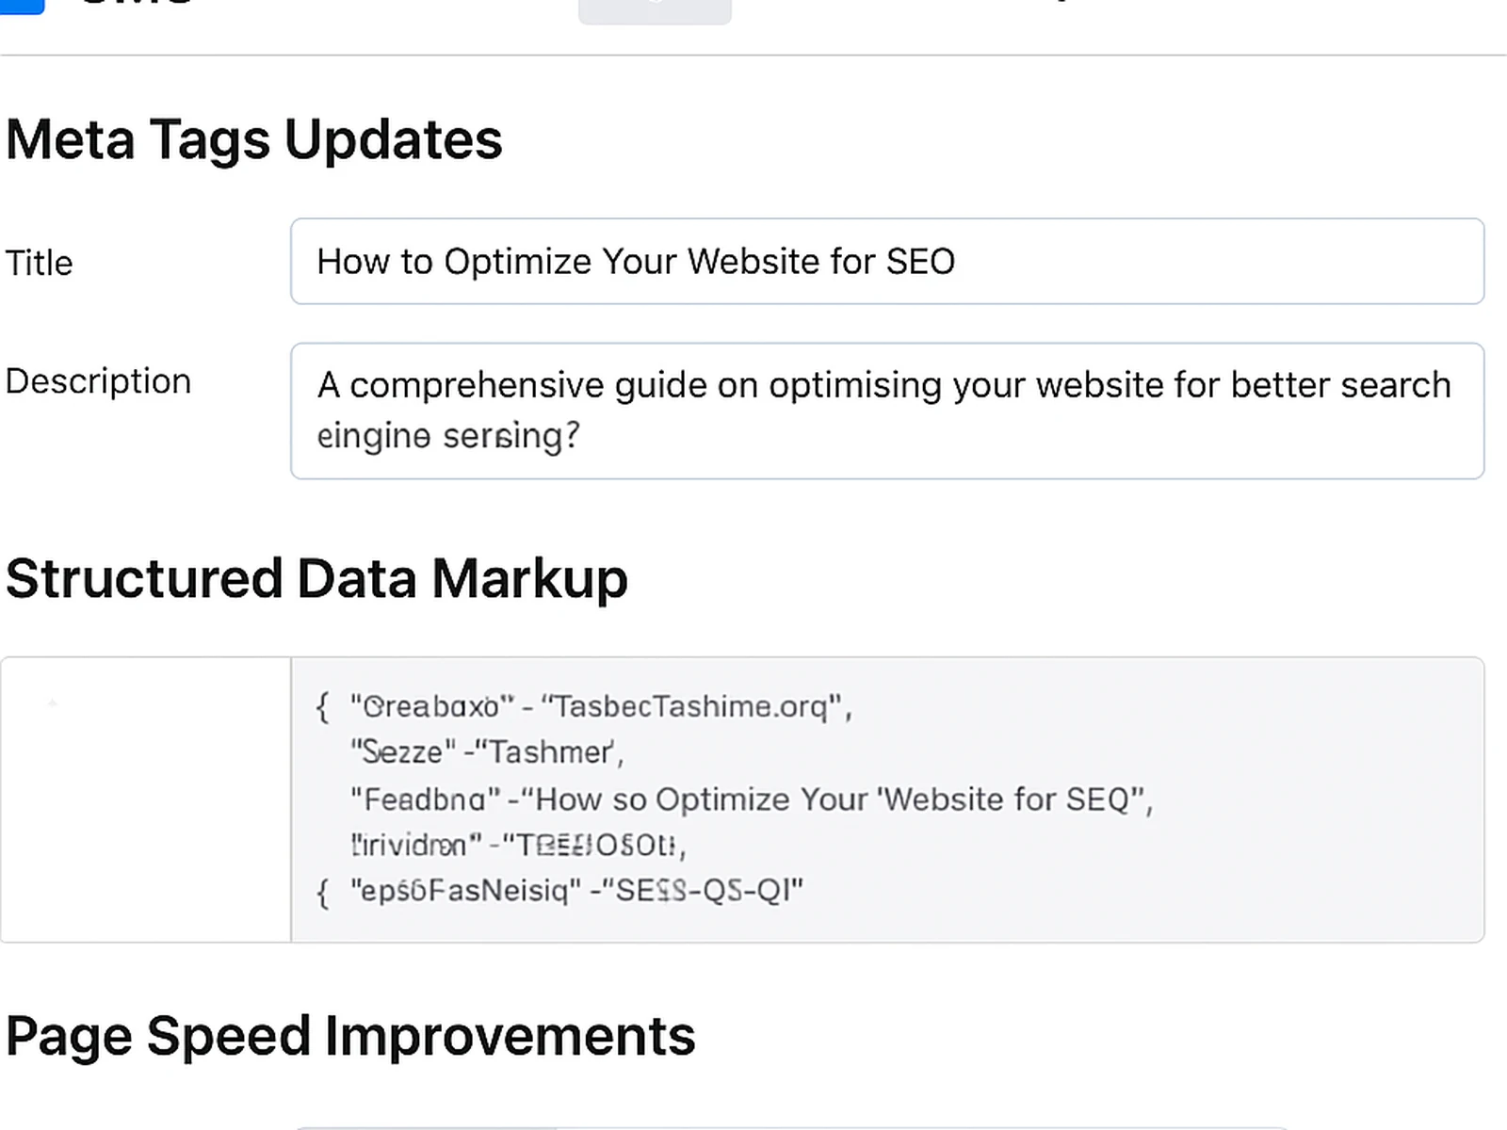Click the Description field label
Image resolution: width=1507 pixels, height=1130 pixels.
pos(98,381)
